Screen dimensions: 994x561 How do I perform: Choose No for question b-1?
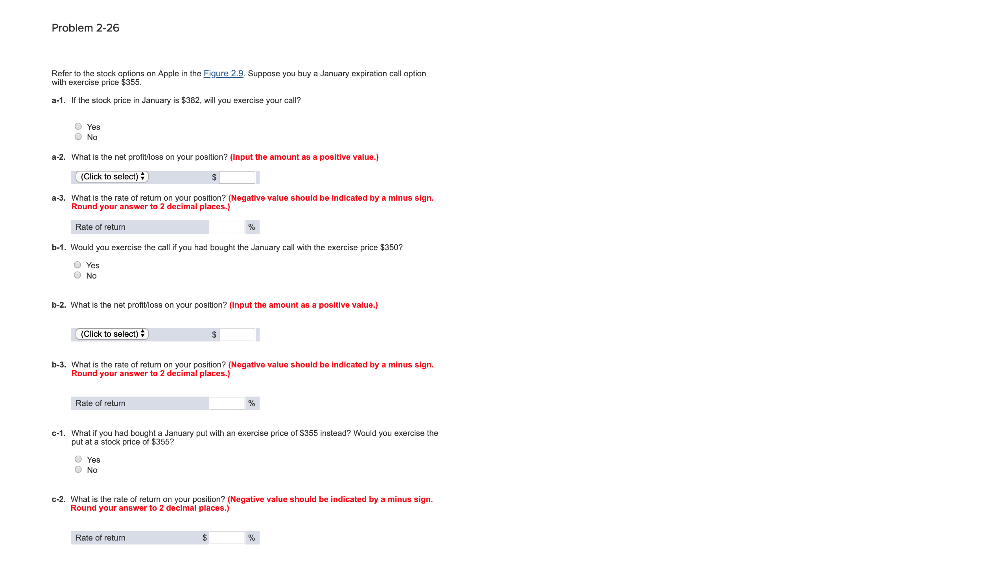click(77, 275)
